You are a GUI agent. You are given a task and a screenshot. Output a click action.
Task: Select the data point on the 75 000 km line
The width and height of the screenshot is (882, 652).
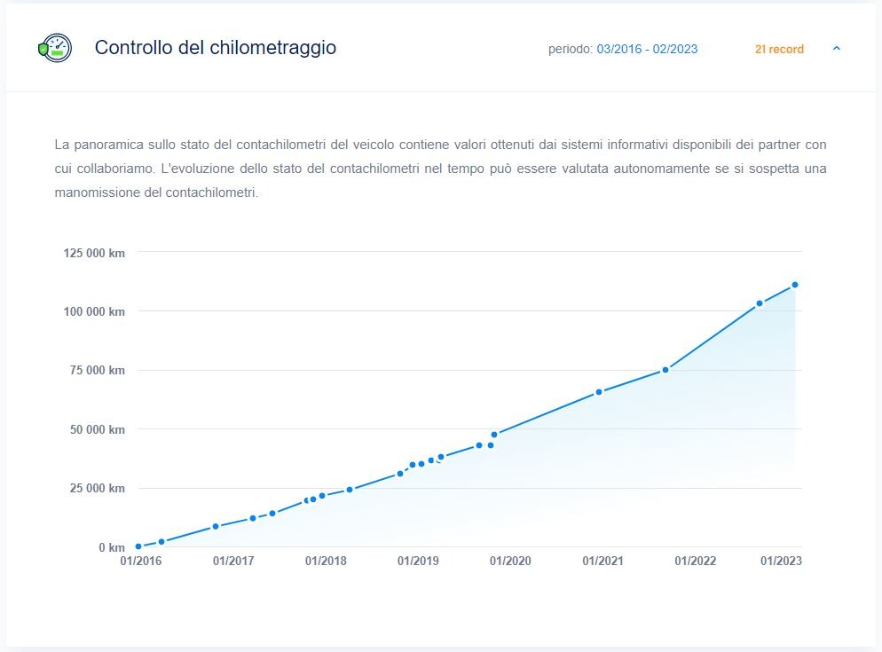[665, 370]
